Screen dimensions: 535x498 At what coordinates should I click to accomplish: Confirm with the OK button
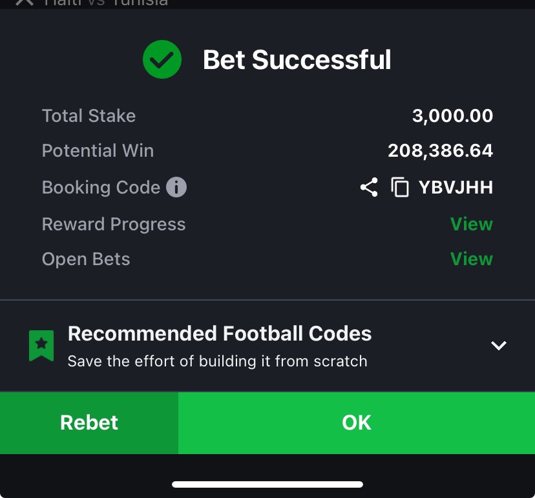357,423
